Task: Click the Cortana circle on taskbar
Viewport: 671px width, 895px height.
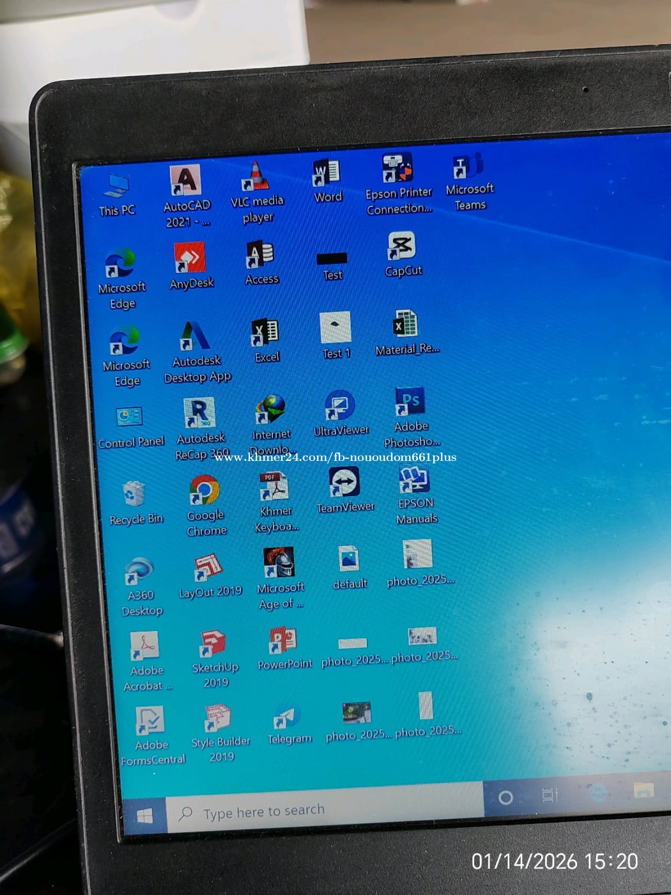Action: coord(505,797)
